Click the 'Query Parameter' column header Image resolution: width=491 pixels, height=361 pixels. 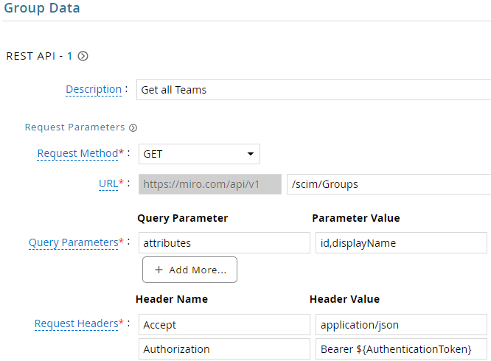coord(183,218)
